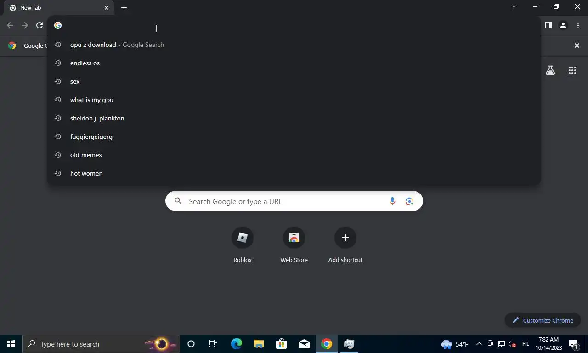588x353 pixels.
Task: Close the New Tab tab
Action: 107,8
